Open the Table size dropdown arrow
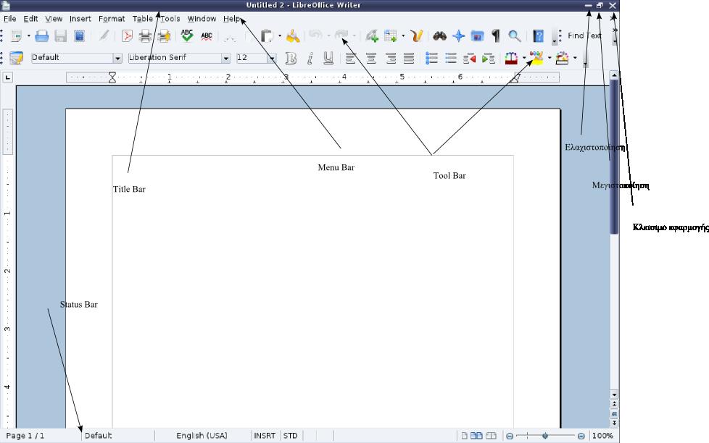 [403, 35]
